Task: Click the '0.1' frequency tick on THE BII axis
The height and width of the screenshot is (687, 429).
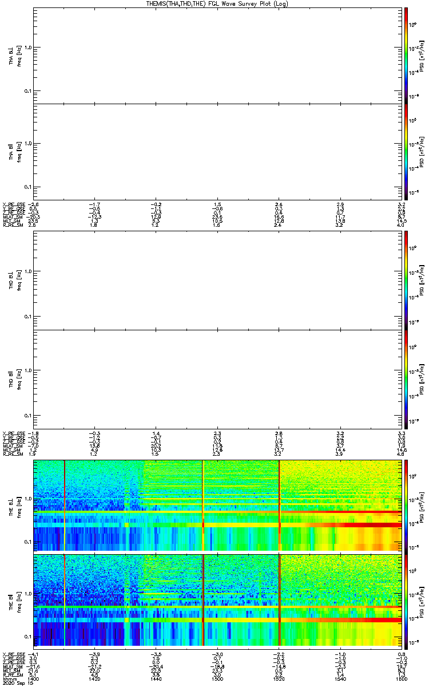Action: click(x=27, y=637)
